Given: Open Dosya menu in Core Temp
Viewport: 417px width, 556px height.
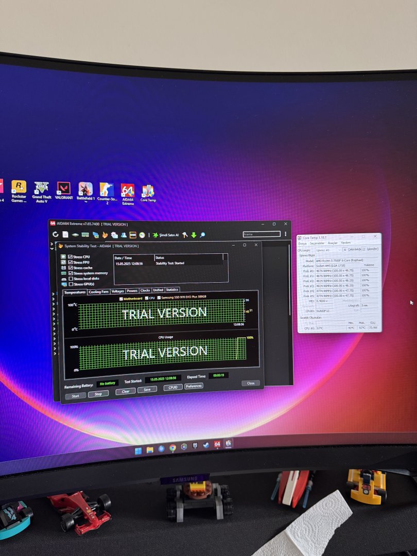Looking at the screenshot, I should (302, 244).
